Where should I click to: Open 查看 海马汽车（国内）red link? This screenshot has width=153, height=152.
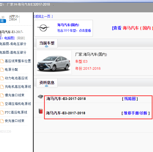(133, 28)
